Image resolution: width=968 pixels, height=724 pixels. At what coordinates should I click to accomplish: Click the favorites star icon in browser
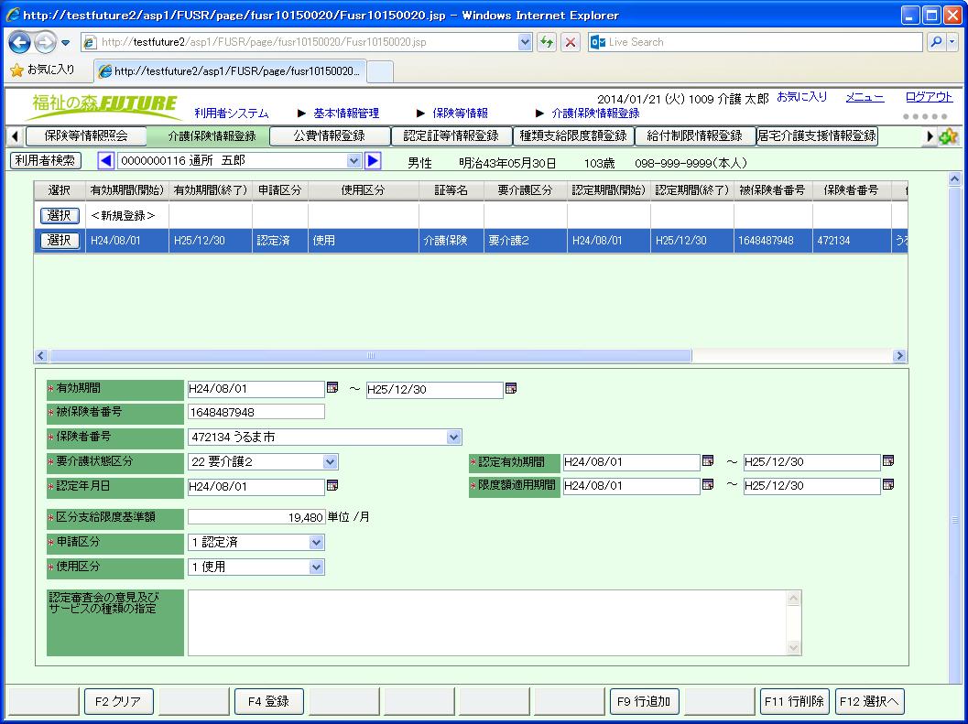click(x=16, y=70)
